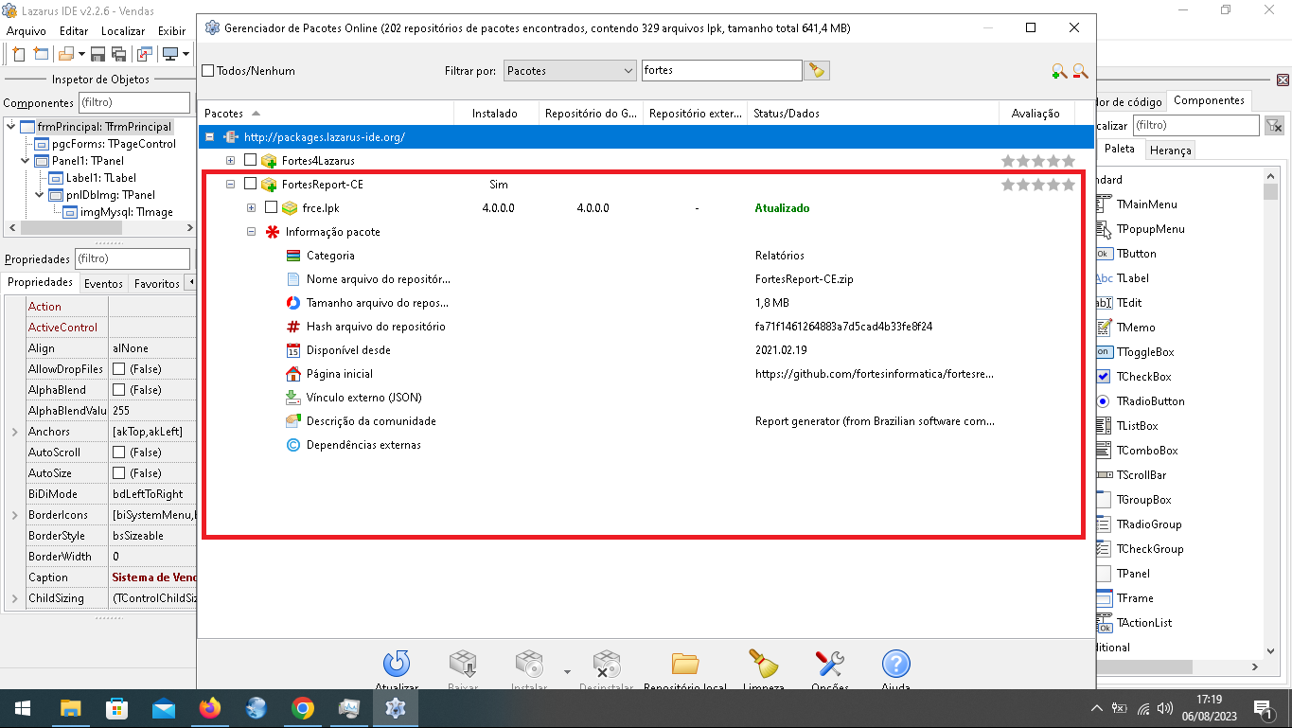Click the New Unit toolbar icon
Viewport: 1292px width, 728px height.
coord(18,54)
